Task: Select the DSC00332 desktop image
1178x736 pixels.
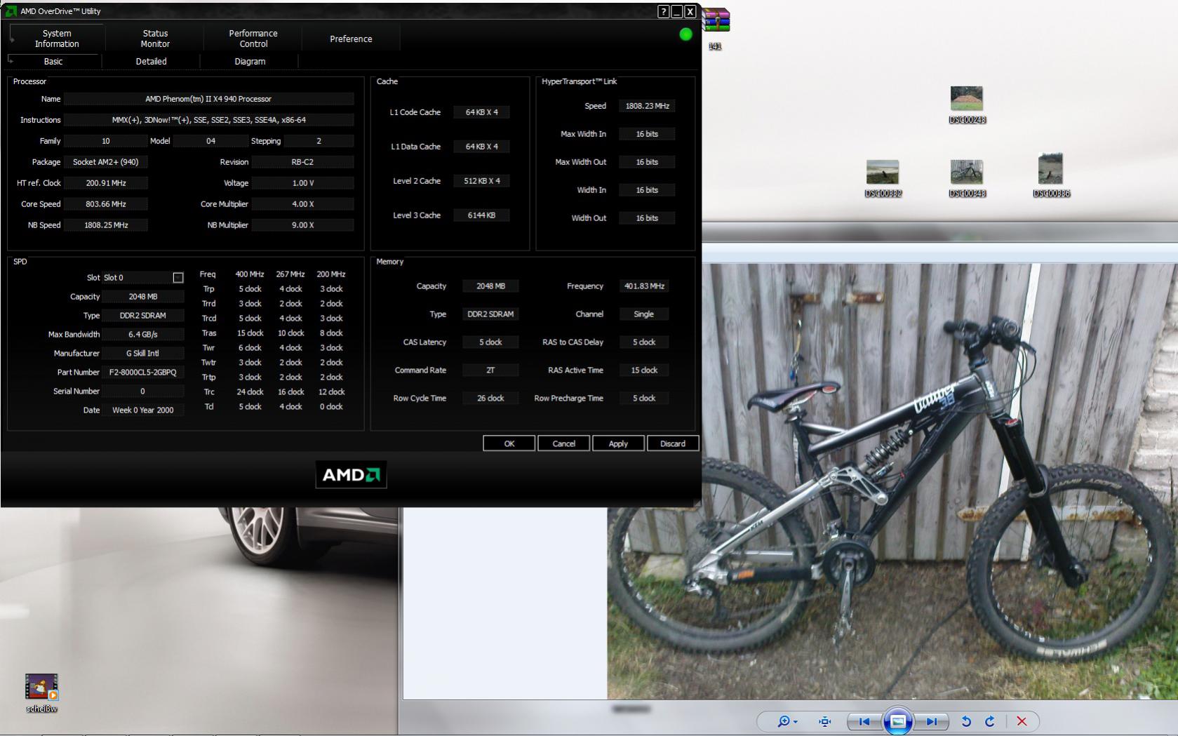Action: pos(883,179)
